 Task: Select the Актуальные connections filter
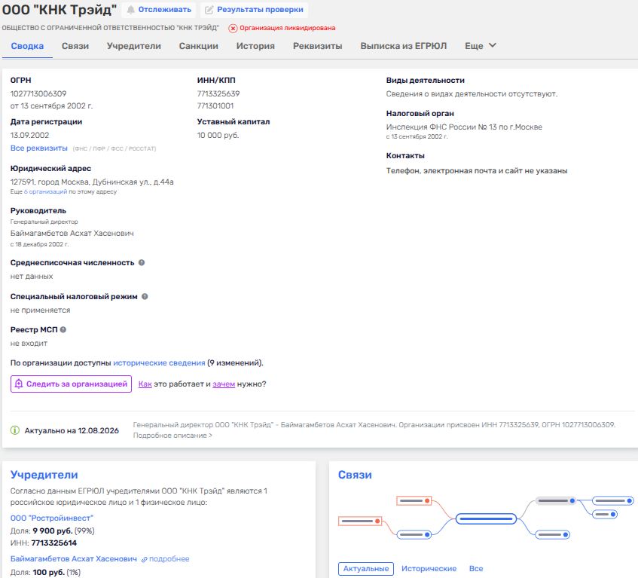[x=366, y=569]
